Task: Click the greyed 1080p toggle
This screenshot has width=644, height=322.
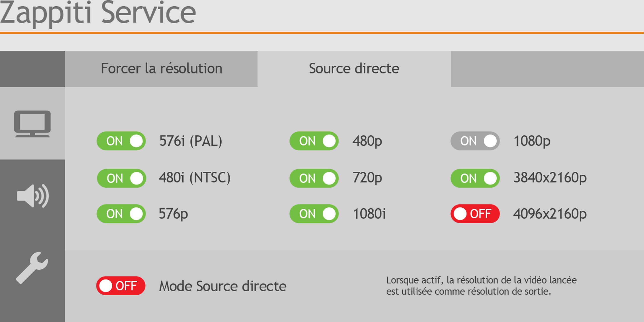Action: (475, 141)
